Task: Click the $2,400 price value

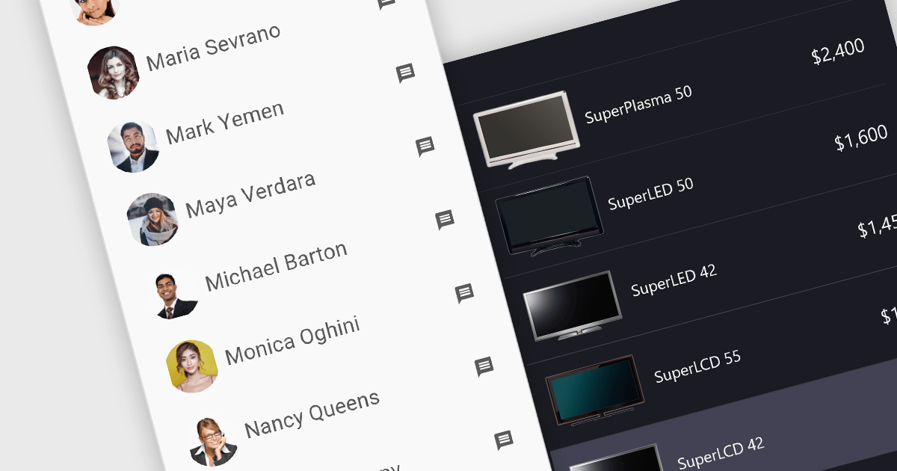Action: click(x=838, y=52)
